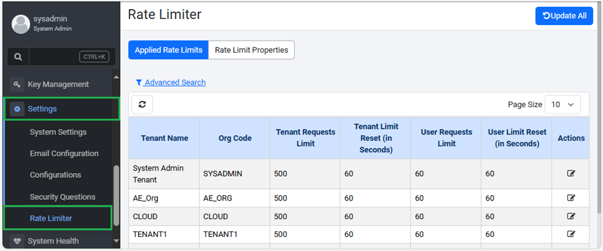
Task: Click the Advanced Search filter icon
Action: (x=139, y=82)
